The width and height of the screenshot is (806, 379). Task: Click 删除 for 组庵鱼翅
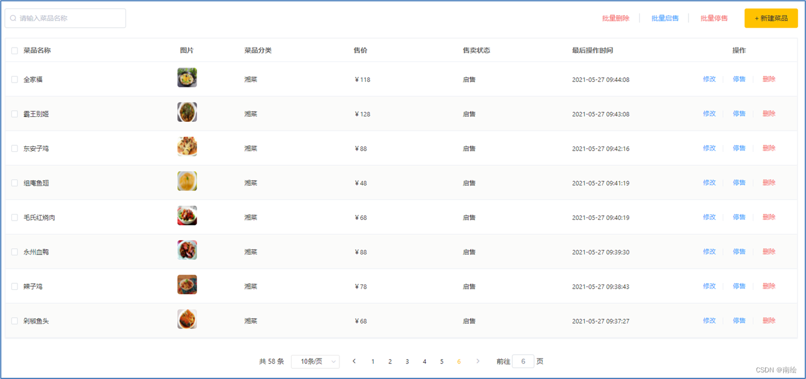coord(769,183)
